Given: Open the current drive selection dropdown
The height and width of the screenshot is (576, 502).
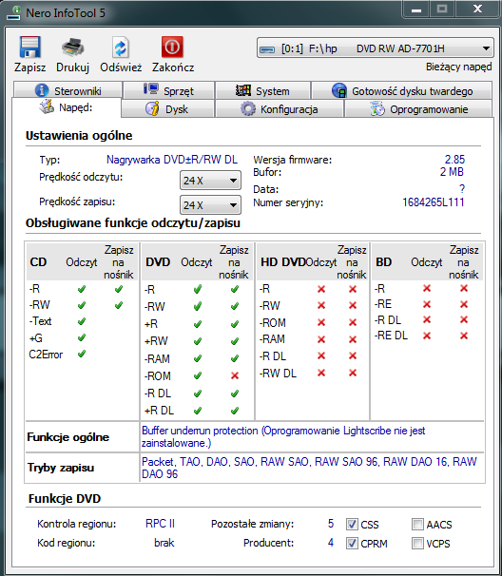Looking at the screenshot, I should coord(375,48).
